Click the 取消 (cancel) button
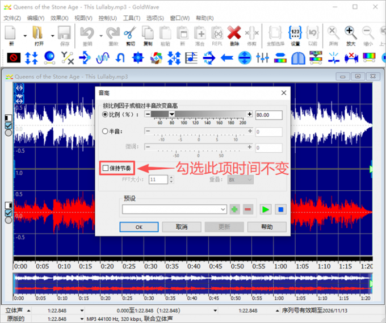386x323 pixels. coord(182,227)
